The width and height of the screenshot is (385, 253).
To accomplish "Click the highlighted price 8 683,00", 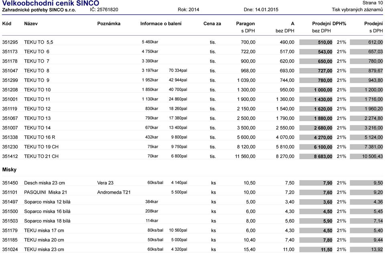I will pos(316,156).
